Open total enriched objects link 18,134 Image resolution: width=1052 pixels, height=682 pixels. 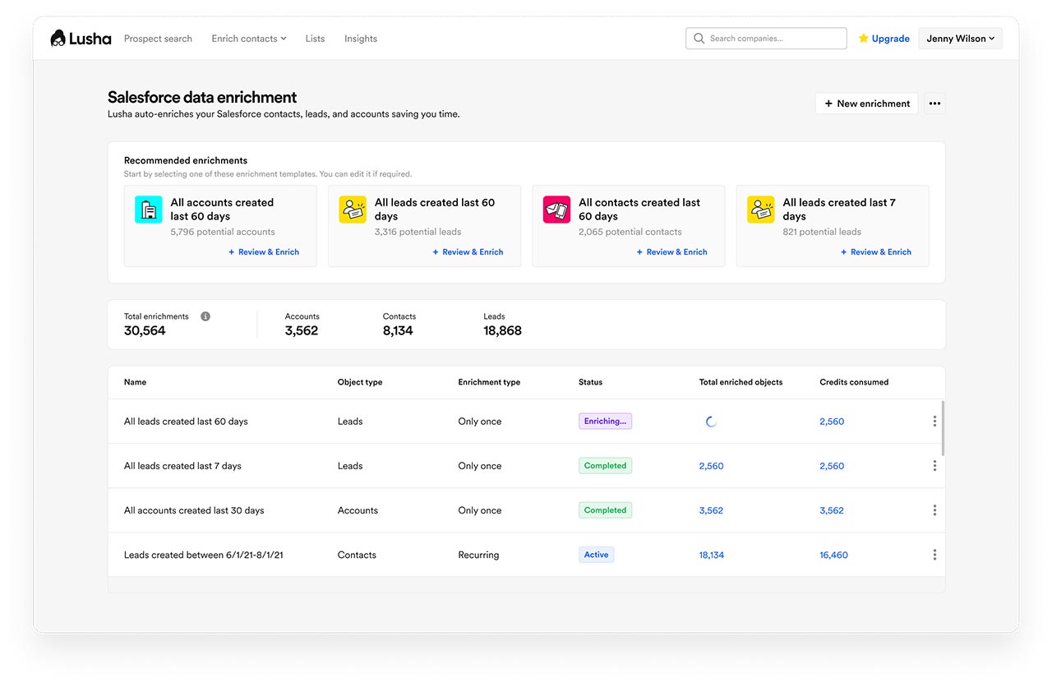tap(712, 555)
